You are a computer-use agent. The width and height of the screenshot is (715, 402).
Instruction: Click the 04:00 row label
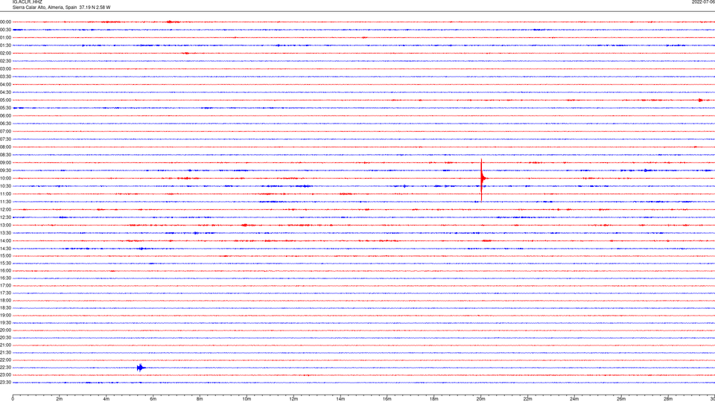pyautogui.click(x=5, y=84)
